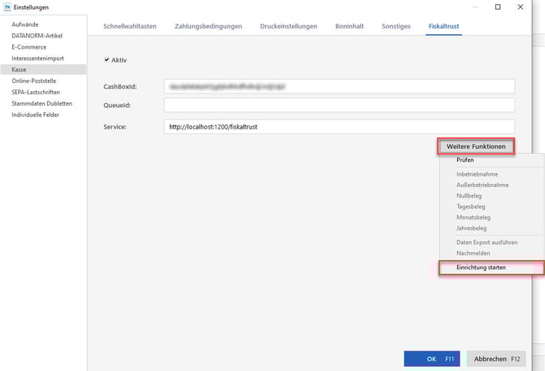Viewport: 545px width, 371px height.
Task: Click the Einstellungen app icon in title bar
Action: pos(7,7)
